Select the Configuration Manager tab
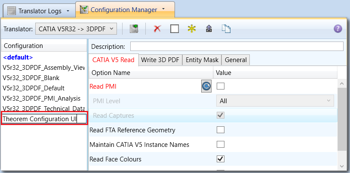 click(125, 9)
